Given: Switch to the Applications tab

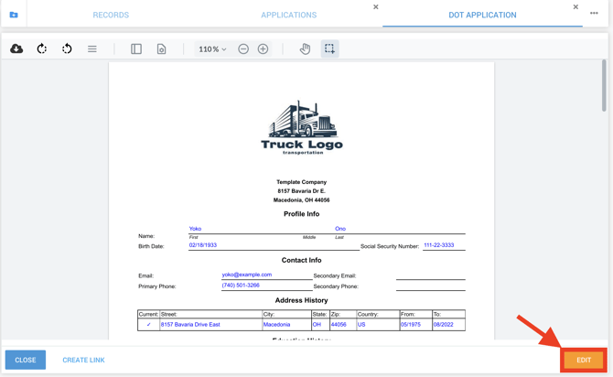Looking at the screenshot, I should tap(289, 15).
